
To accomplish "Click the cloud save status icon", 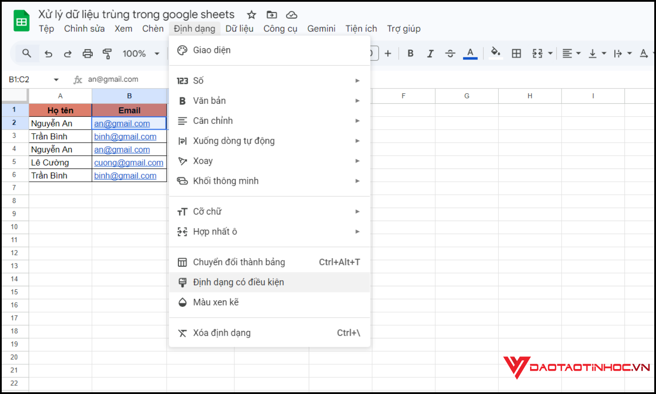I will click(x=292, y=14).
